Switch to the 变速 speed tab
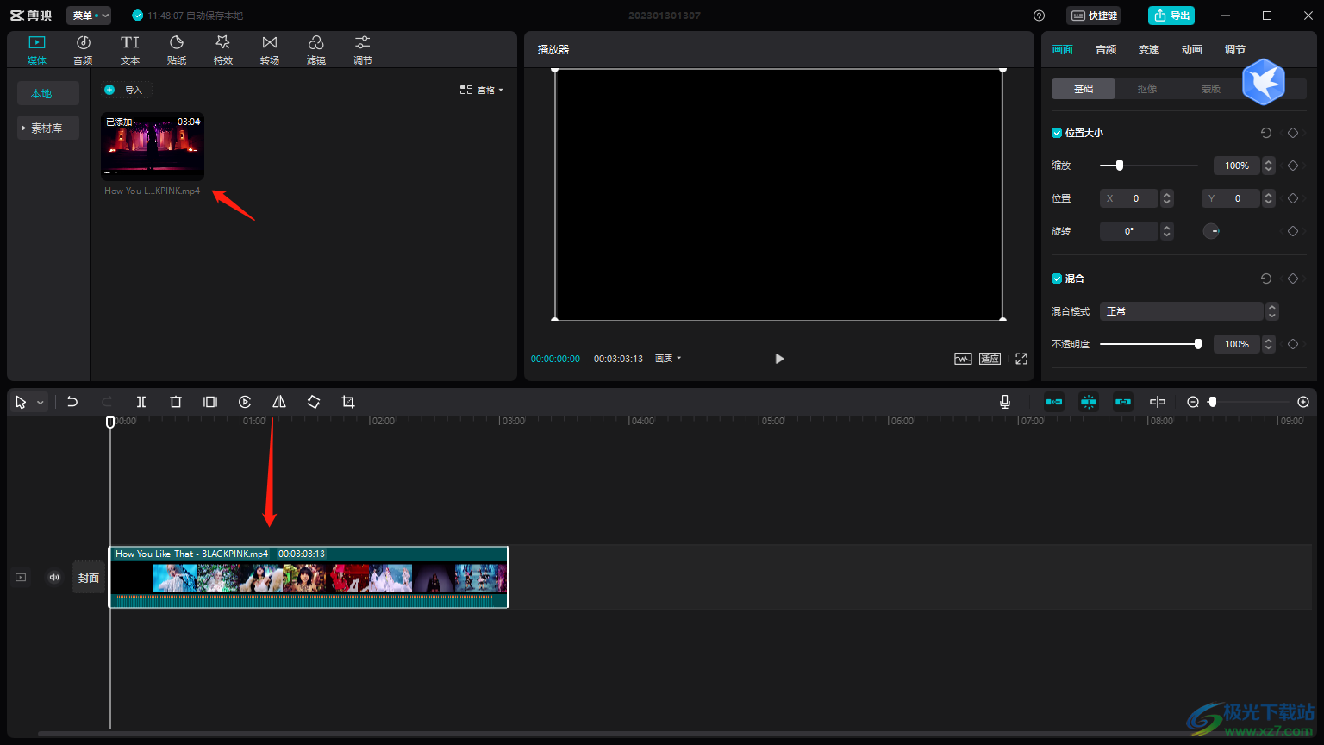The image size is (1324, 745). 1149,50
